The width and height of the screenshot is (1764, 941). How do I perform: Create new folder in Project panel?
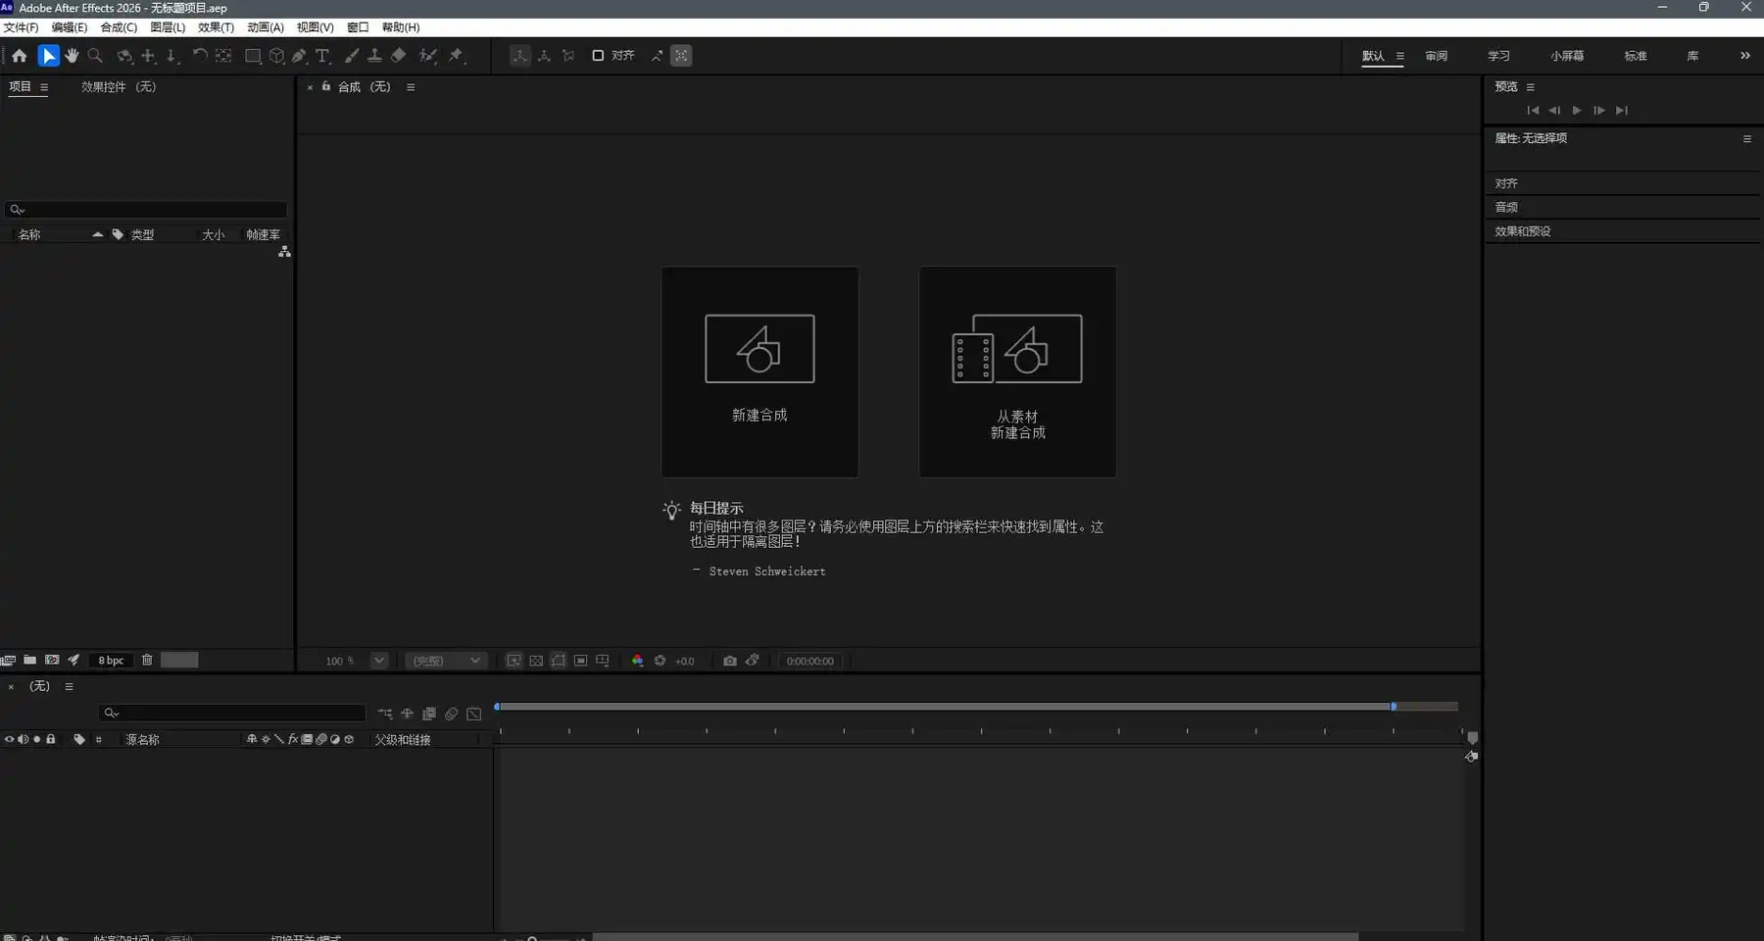(30, 660)
